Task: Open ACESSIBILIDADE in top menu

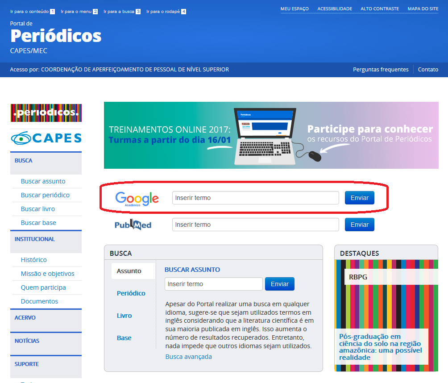Action: click(335, 9)
